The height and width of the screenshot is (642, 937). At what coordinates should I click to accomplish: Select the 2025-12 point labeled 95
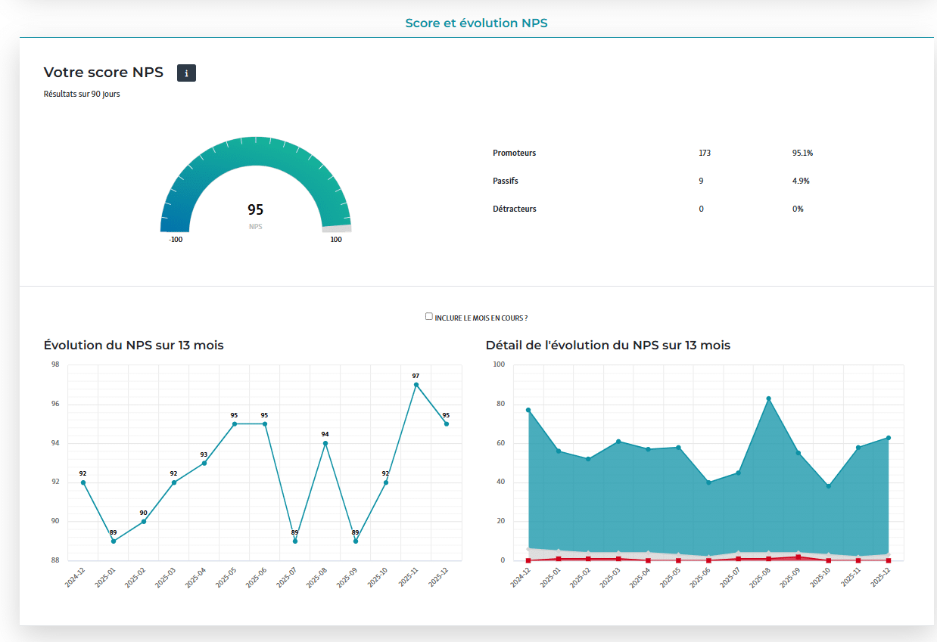(447, 424)
